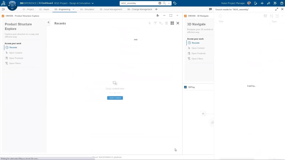The image size is (285, 160).
Task: Switch Recents to tile grid view
Action: coord(172,23)
